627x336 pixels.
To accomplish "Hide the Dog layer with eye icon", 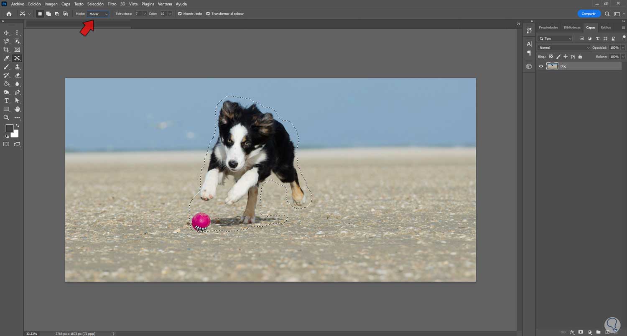I will point(541,66).
